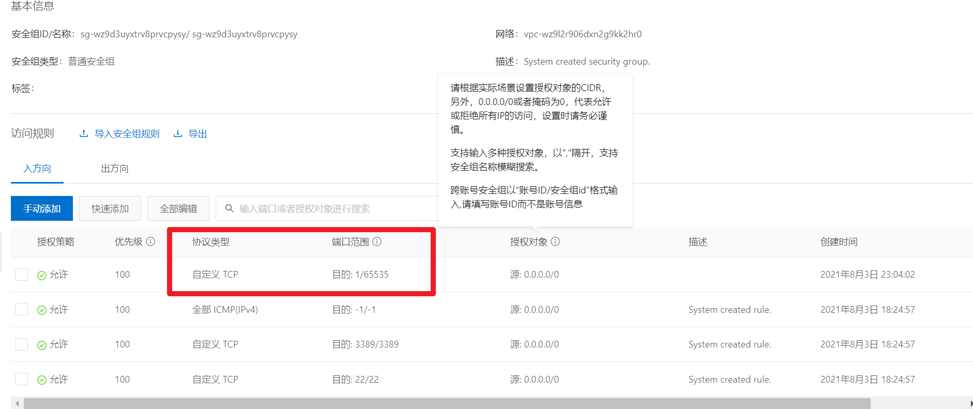Click the search magnifier icon in the search box

tap(230, 208)
